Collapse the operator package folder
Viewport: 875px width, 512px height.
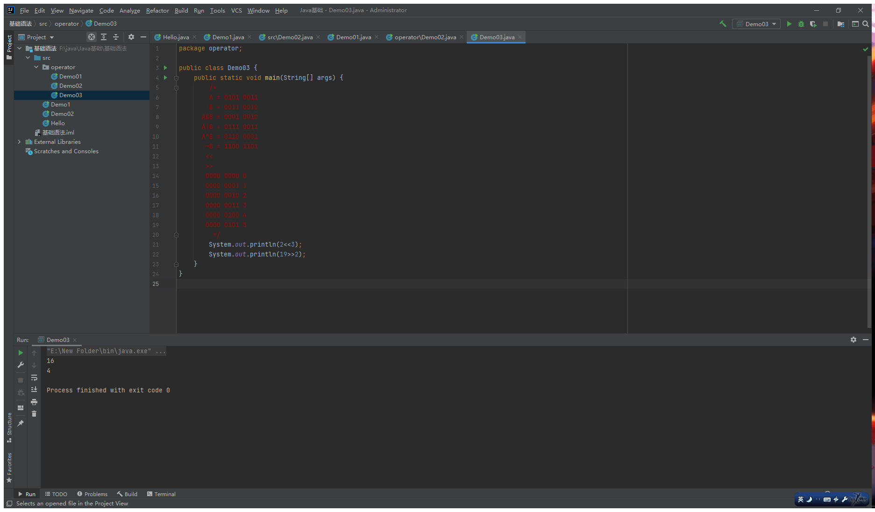[x=36, y=67]
